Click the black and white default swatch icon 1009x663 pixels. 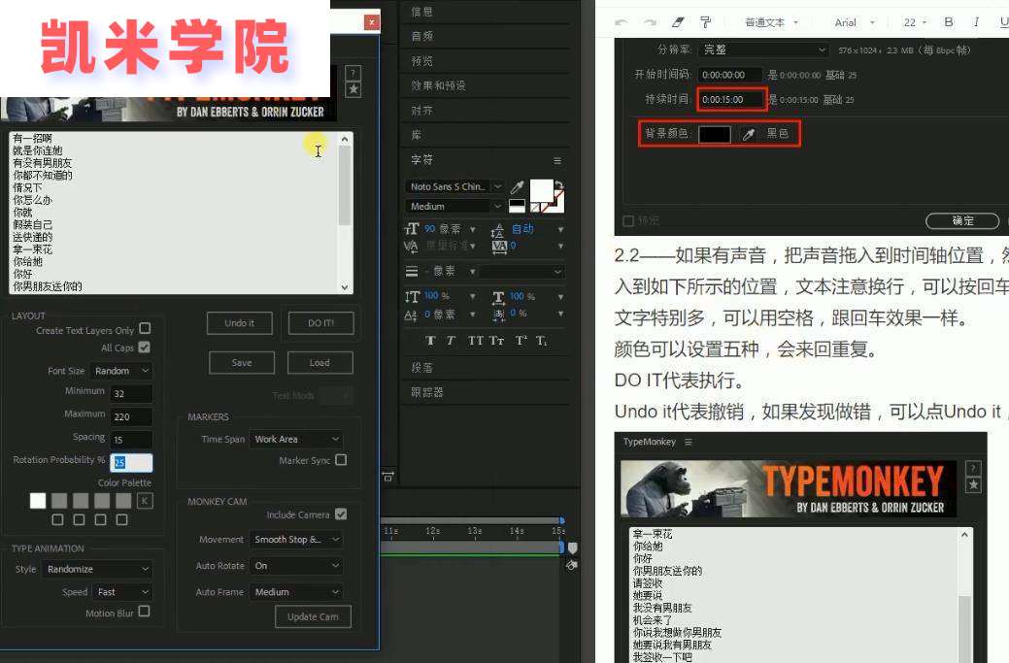517,206
